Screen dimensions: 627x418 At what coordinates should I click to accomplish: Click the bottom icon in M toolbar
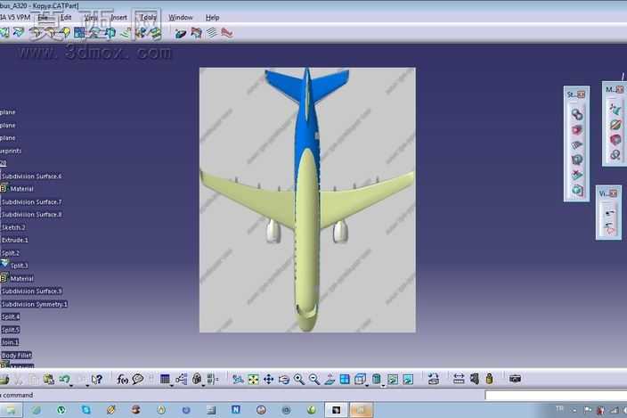coord(615,155)
